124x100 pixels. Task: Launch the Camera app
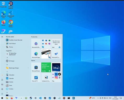[10, 82]
